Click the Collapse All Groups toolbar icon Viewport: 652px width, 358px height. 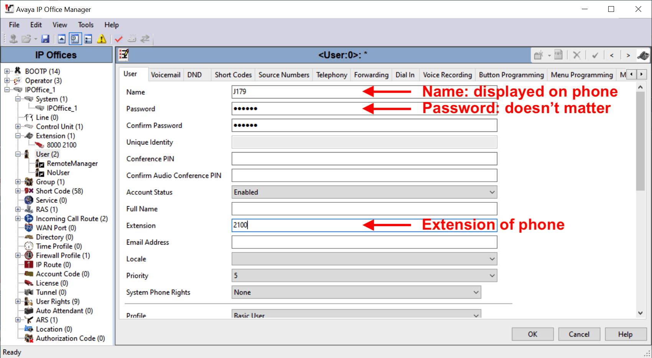pos(62,39)
